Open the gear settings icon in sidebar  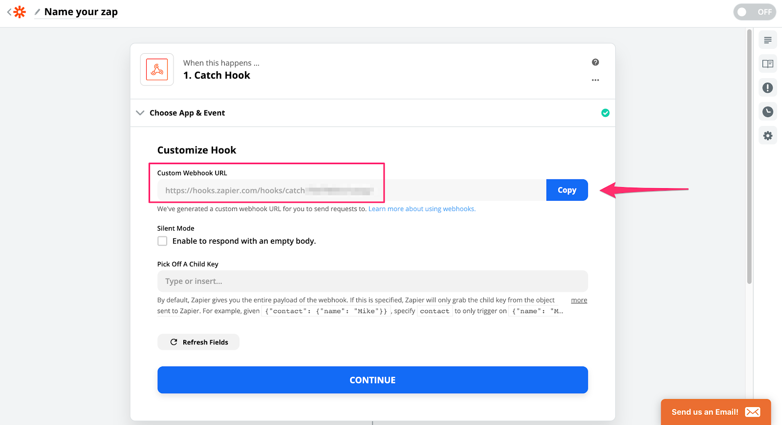point(767,136)
